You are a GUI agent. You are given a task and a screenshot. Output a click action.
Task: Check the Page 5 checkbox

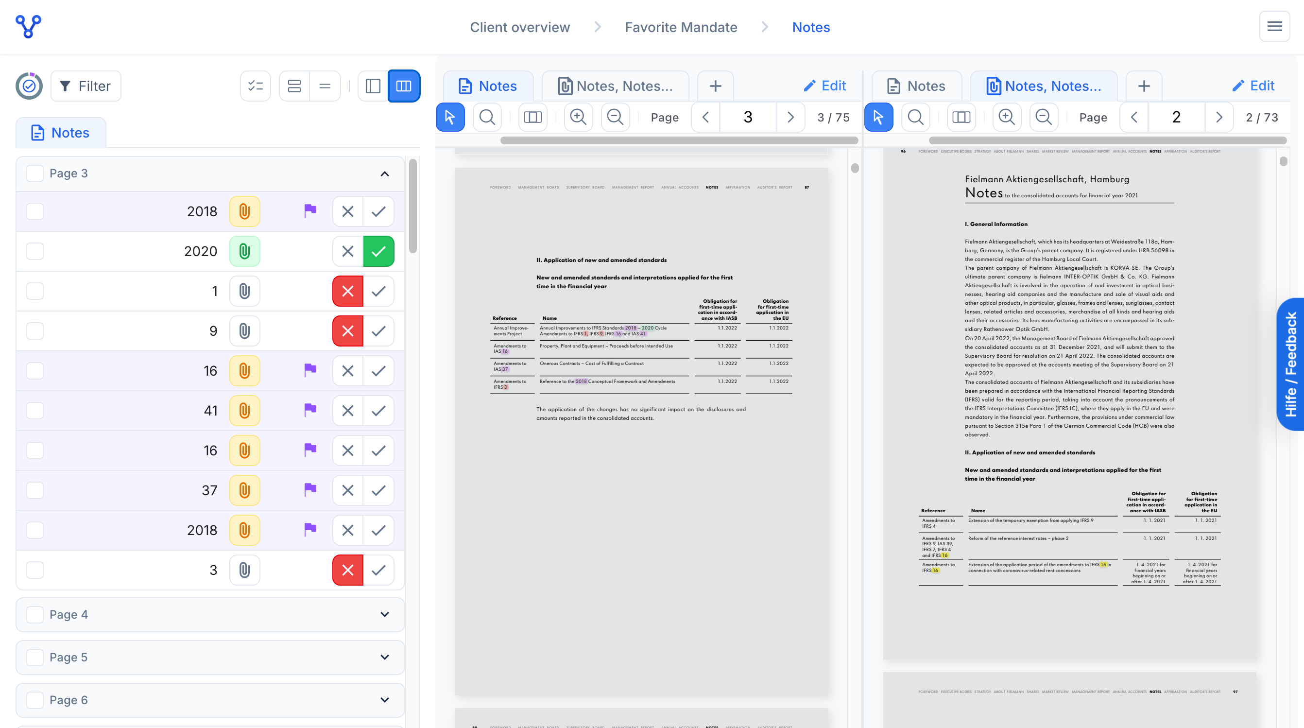pos(35,657)
